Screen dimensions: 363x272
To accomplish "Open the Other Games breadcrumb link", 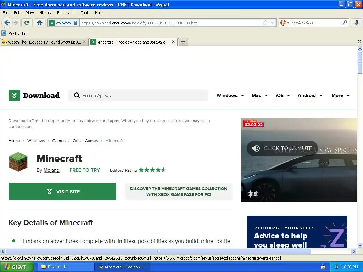I will (x=85, y=141).
